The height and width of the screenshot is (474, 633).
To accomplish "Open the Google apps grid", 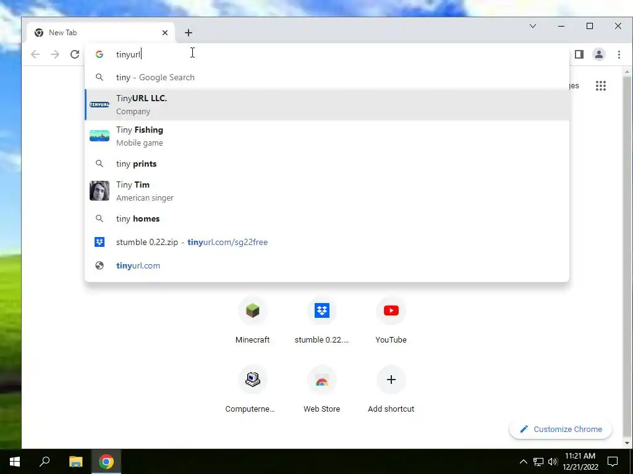I will point(601,85).
